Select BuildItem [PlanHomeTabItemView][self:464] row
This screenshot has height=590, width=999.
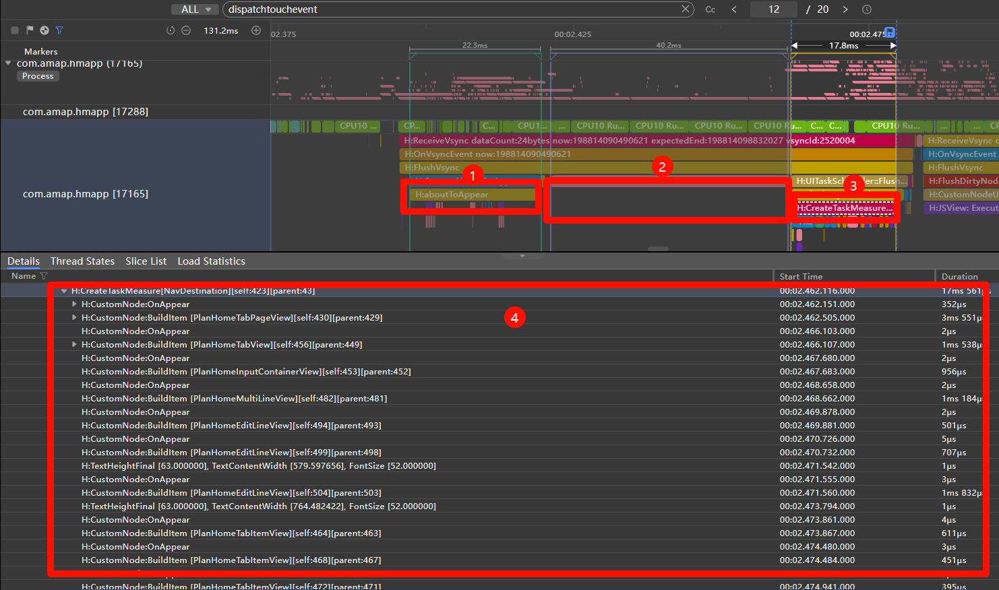pos(499,533)
